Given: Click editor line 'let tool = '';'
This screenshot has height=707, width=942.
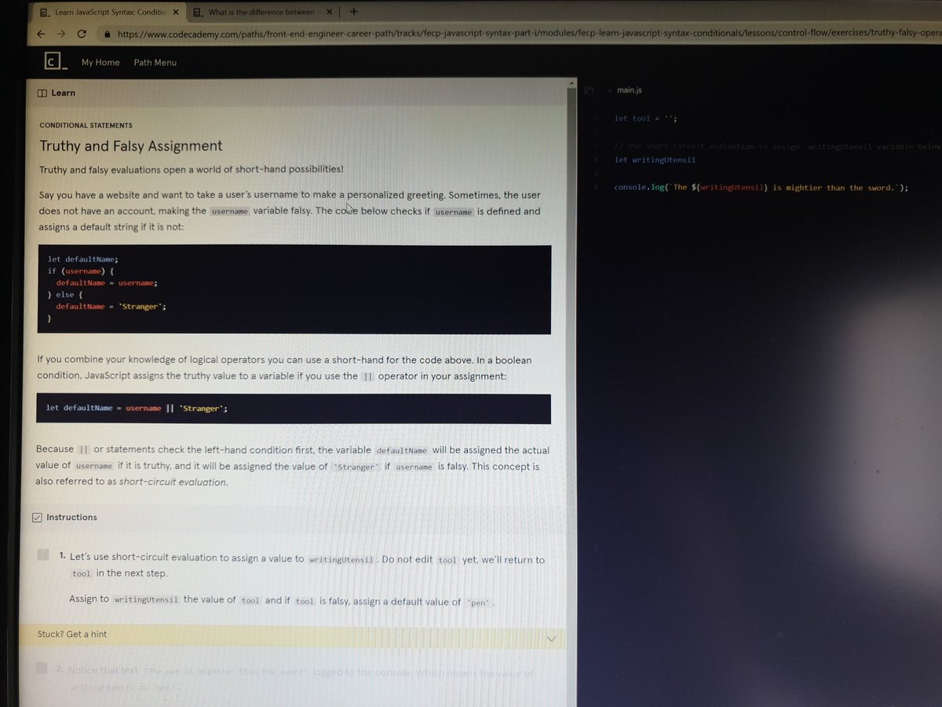Looking at the screenshot, I should click(x=645, y=119).
